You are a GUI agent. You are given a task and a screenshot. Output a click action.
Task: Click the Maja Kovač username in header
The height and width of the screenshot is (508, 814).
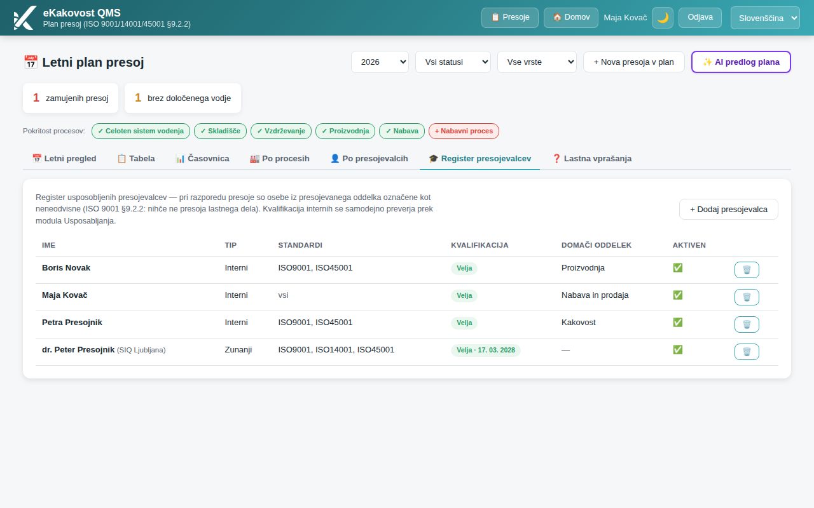click(625, 18)
